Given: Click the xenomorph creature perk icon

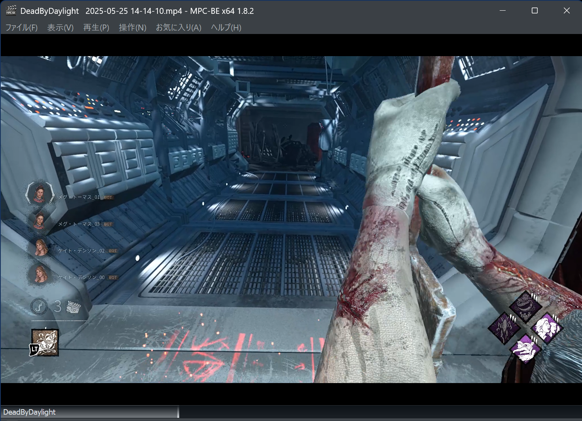Looking at the screenshot, I should (x=504, y=327).
